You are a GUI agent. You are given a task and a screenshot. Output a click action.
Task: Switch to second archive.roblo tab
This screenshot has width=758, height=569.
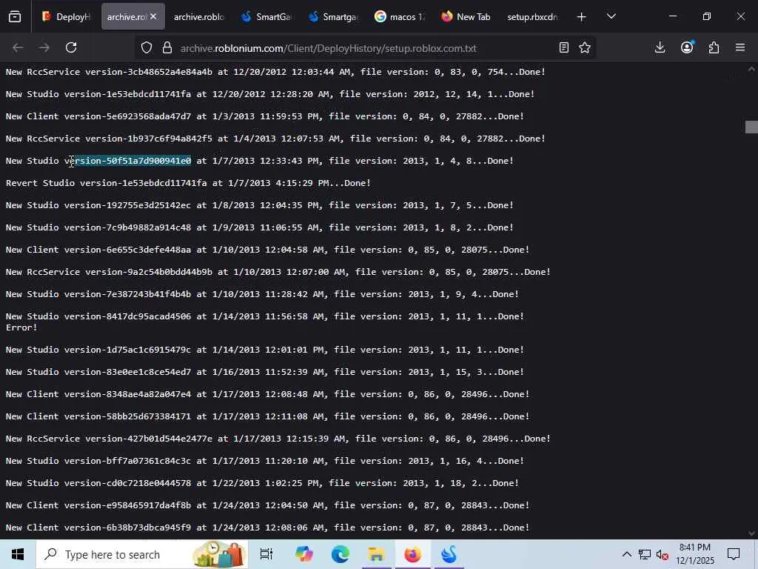[198, 16]
